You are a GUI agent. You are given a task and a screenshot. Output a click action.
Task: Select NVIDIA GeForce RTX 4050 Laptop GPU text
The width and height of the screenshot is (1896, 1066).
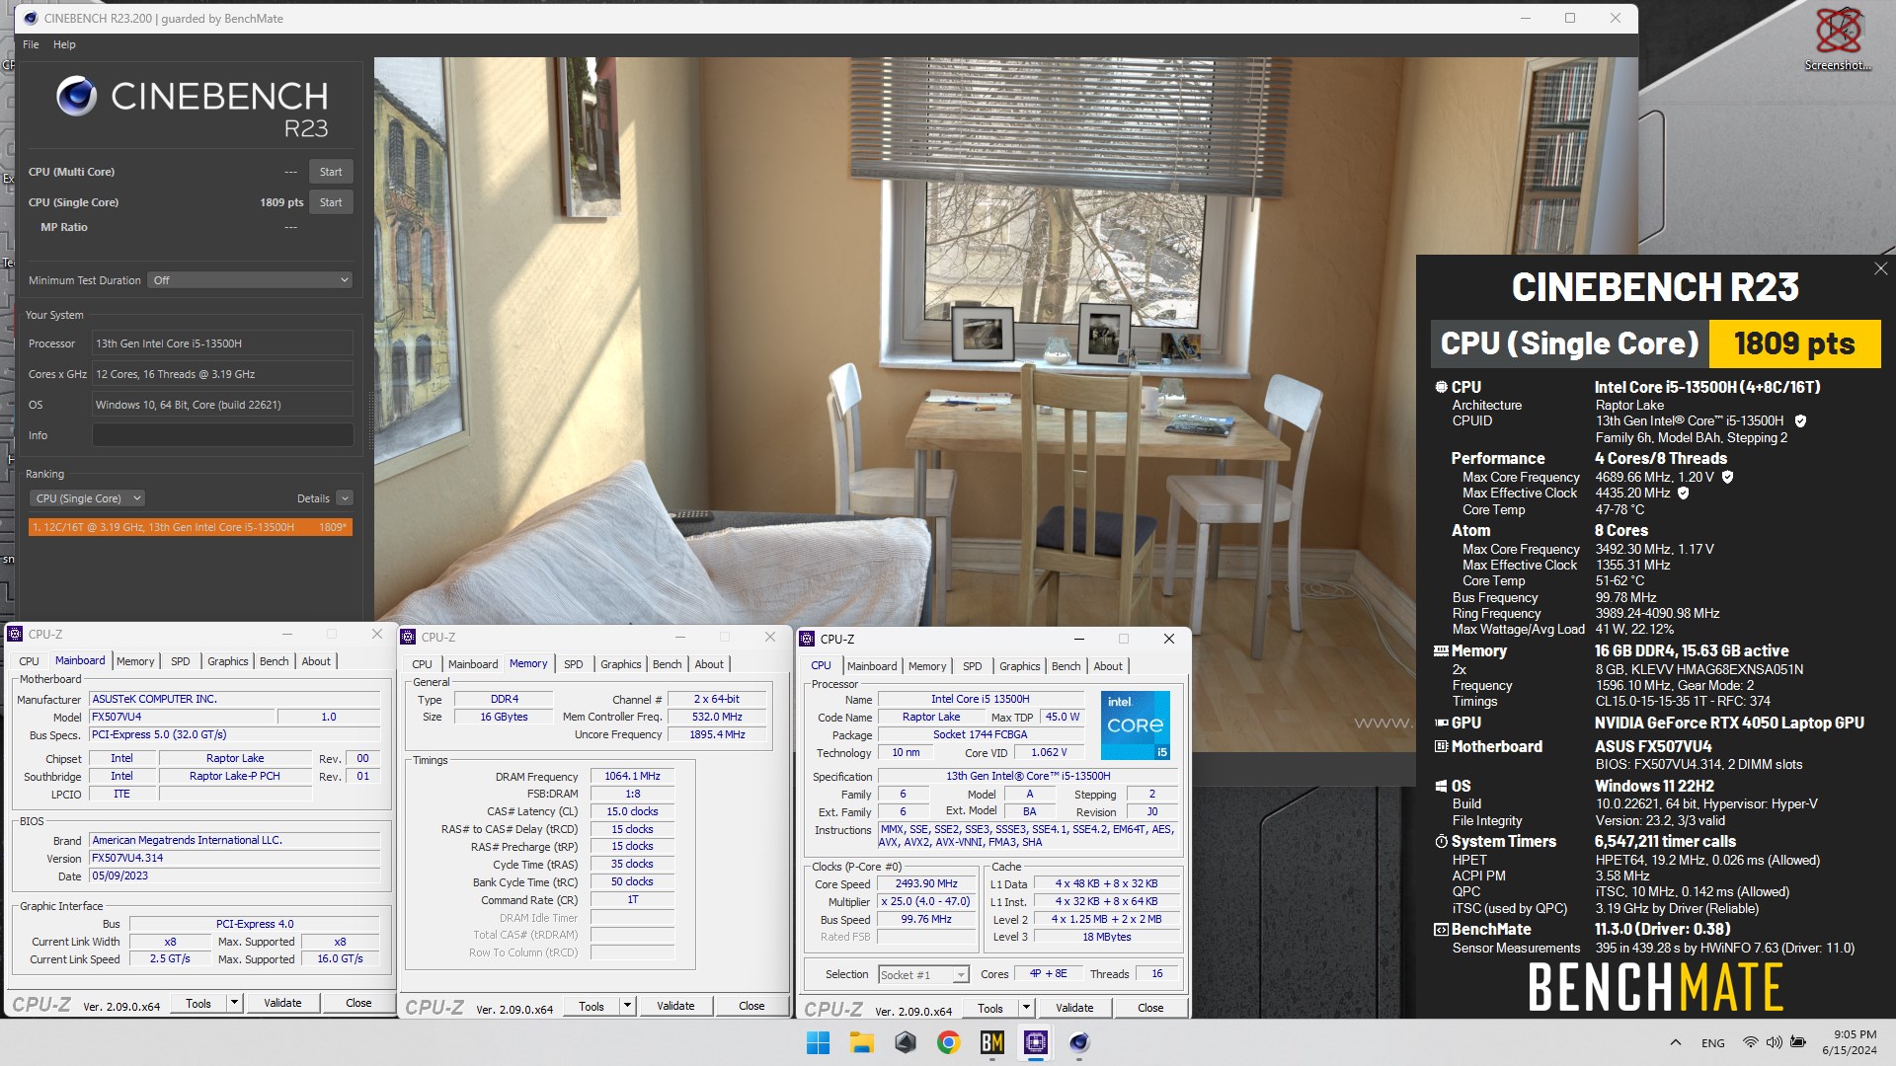[1729, 723]
